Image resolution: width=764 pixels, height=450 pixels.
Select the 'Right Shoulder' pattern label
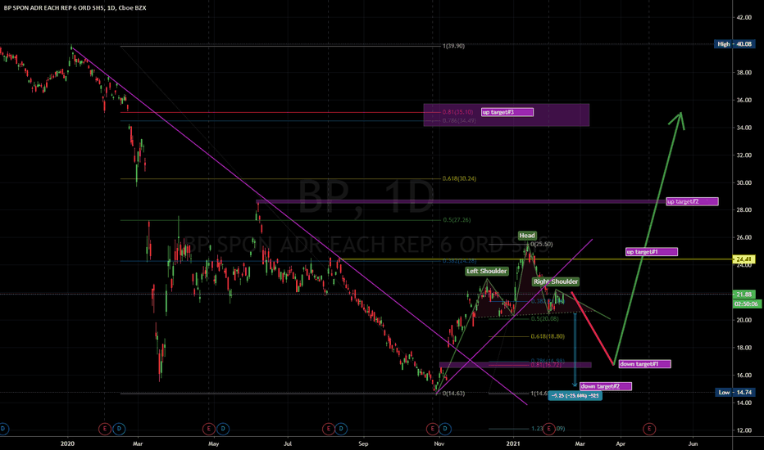pyautogui.click(x=556, y=281)
